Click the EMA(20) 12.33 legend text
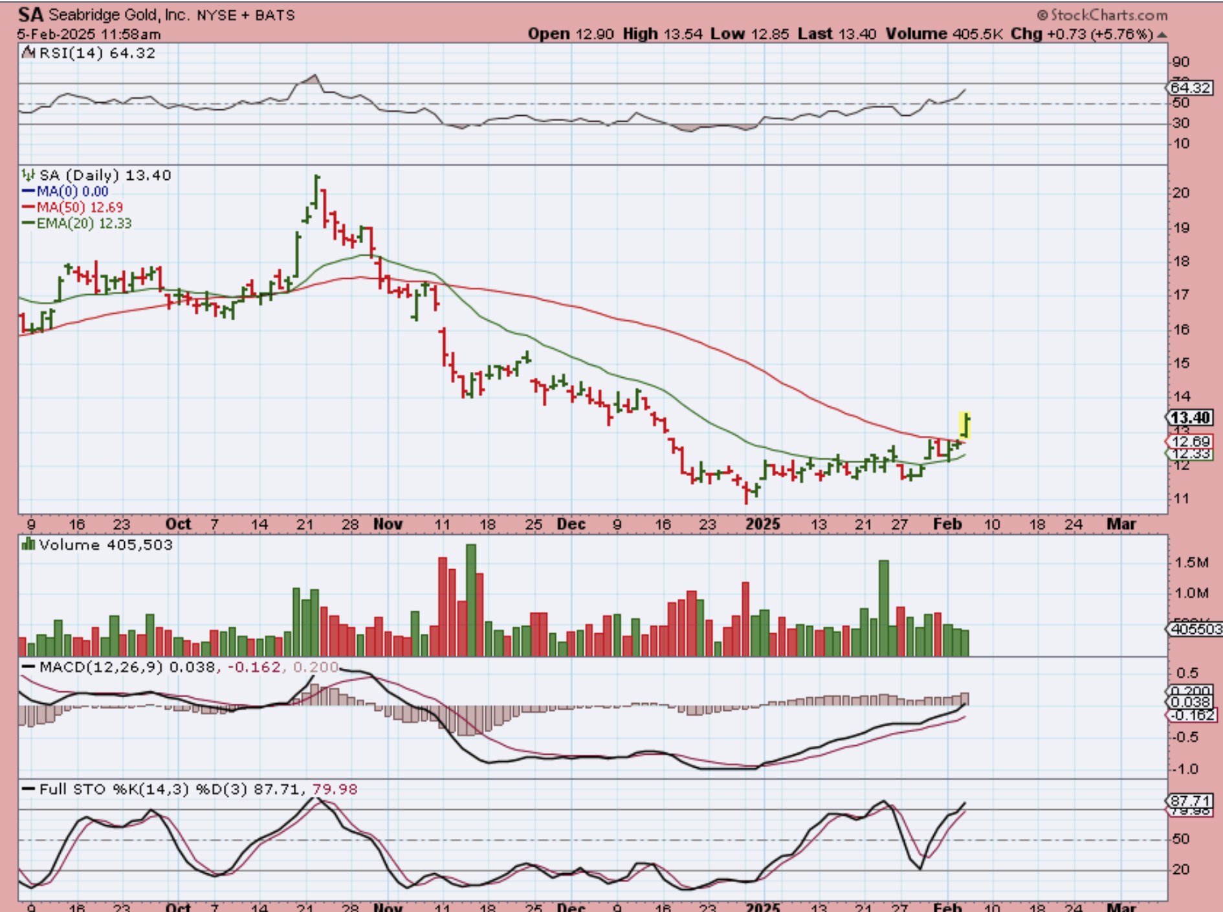This screenshot has width=1223, height=912. (84, 223)
